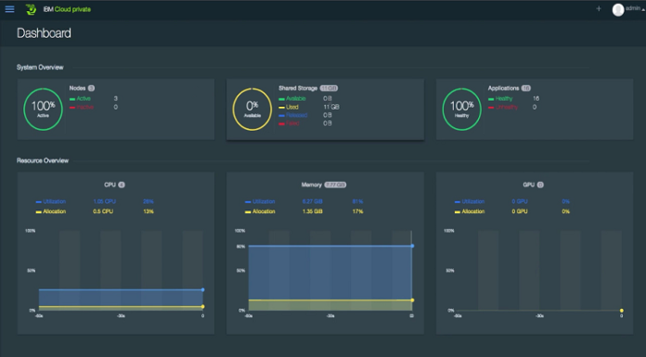Click the GPU Utilization legend
The width and height of the screenshot is (646, 357).
point(470,202)
